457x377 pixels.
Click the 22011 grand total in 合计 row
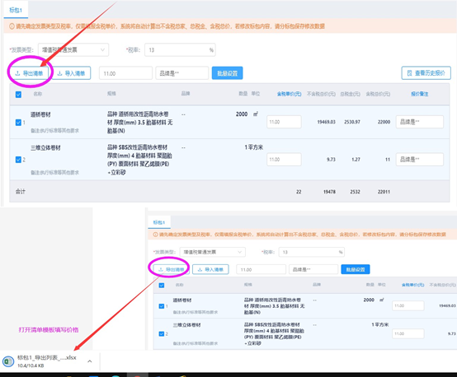coord(384,192)
